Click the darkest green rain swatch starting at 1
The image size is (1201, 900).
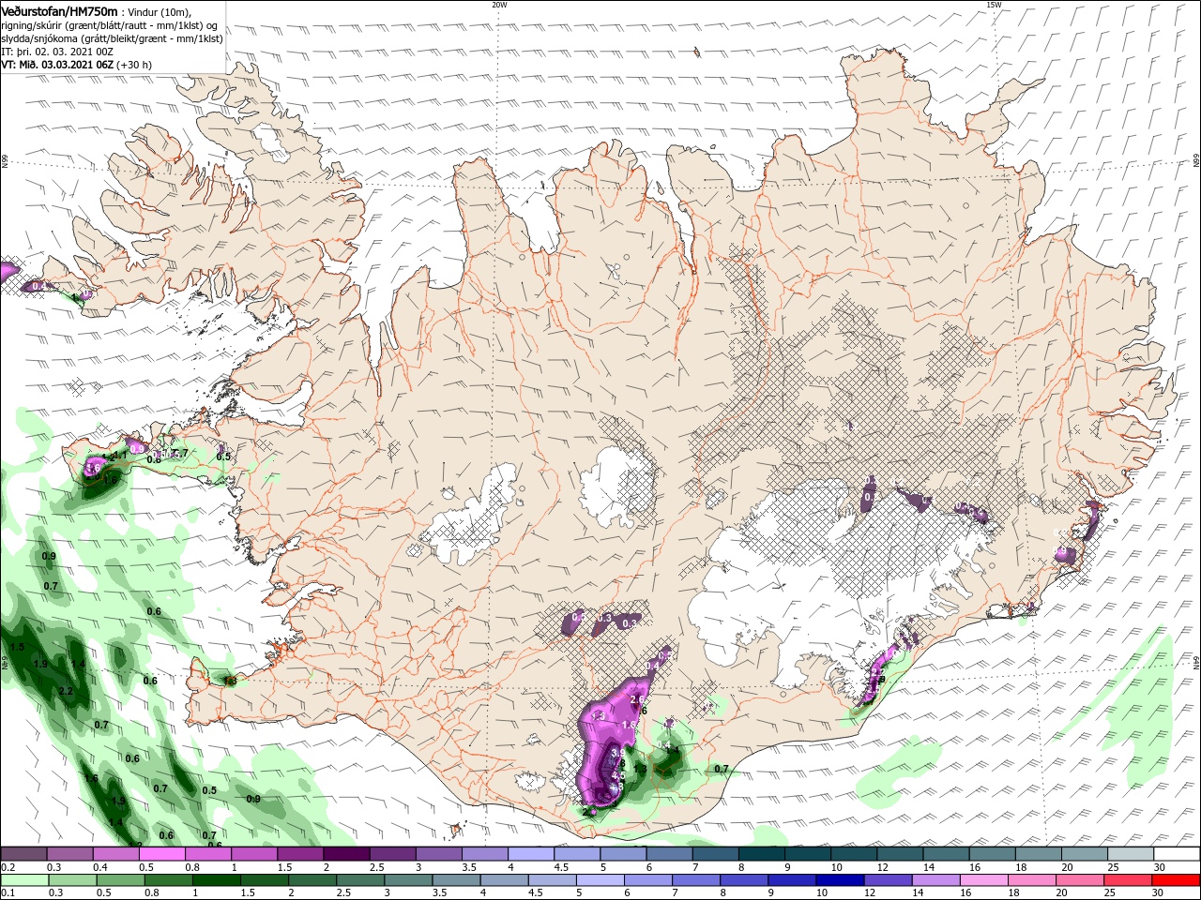(x=216, y=880)
